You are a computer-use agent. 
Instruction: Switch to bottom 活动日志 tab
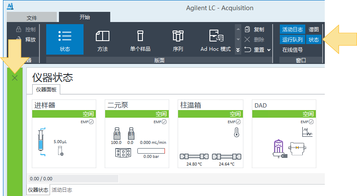tap(62, 190)
